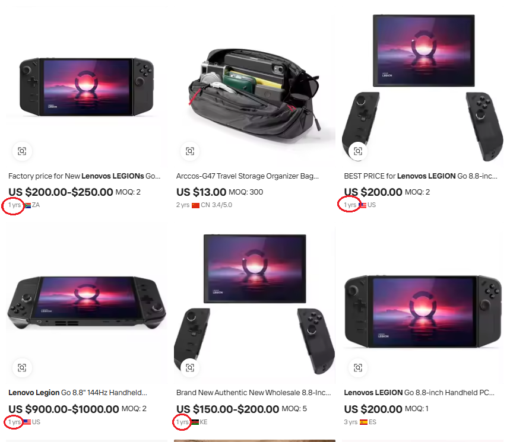529x442 pixels.
Task: Select the product photo above US $900.00-$1000.00
Action: 86,303
